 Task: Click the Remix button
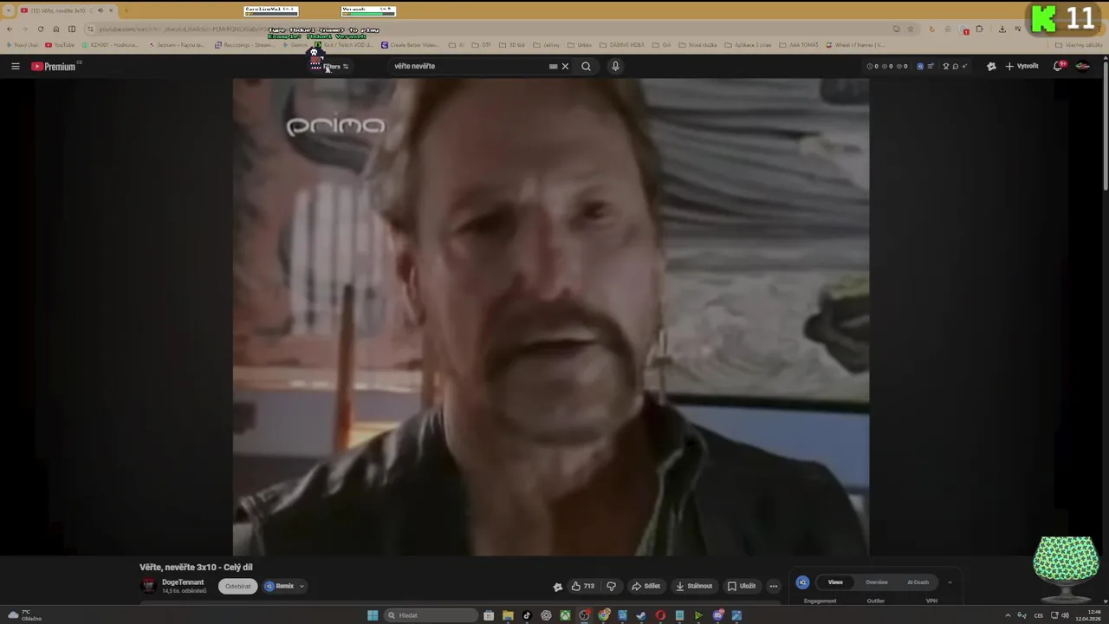click(x=280, y=586)
